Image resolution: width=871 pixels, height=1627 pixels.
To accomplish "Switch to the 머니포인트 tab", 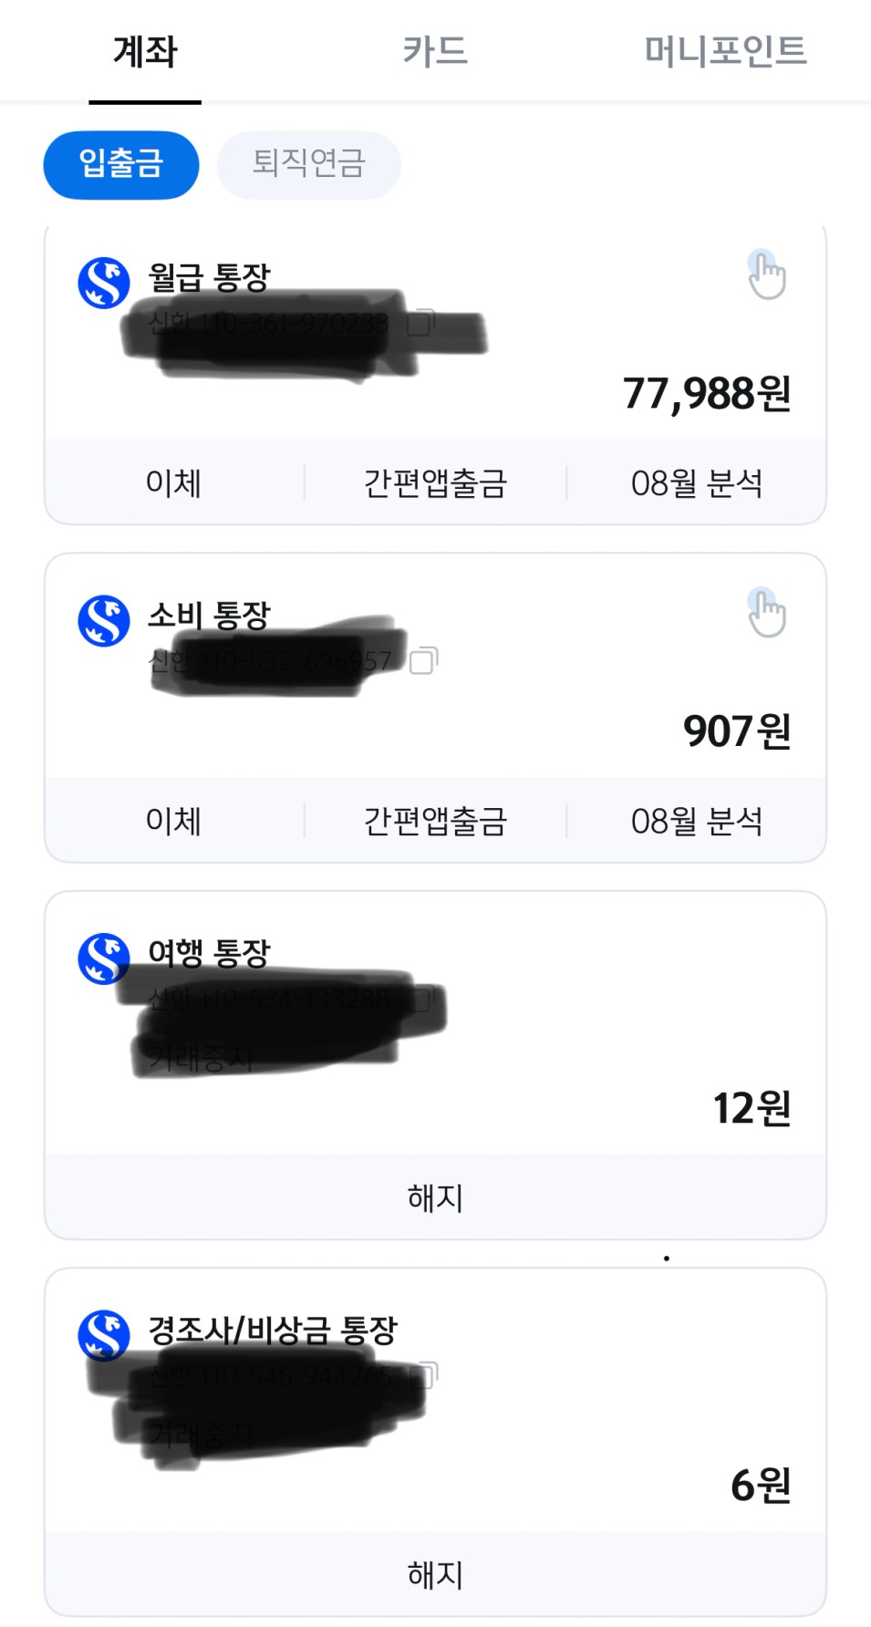I will (726, 51).
